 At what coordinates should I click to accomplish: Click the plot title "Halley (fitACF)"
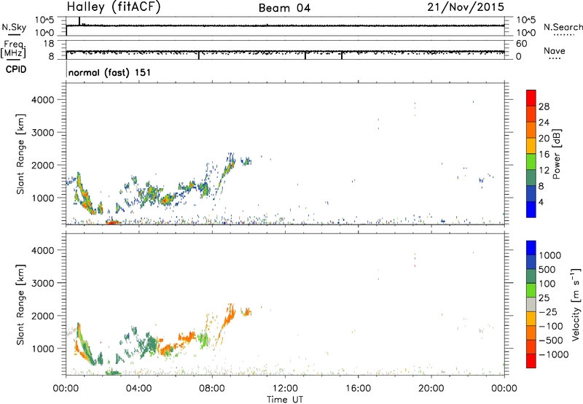114,7
